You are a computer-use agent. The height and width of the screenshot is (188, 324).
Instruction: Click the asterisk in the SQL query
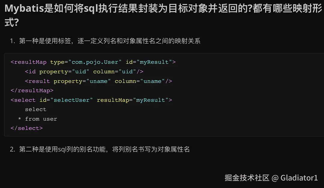(20, 119)
